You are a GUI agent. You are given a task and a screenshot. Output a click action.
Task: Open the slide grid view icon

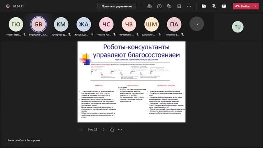pyautogui.click(x=112, y=129)
